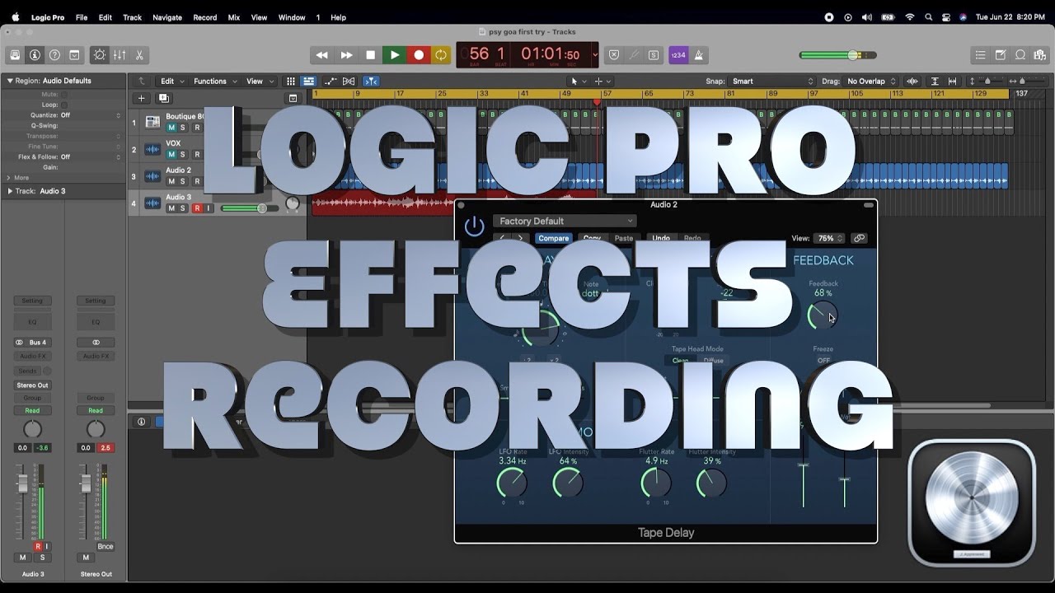Click the Waveform Zoom button

(x=912, y=82)
